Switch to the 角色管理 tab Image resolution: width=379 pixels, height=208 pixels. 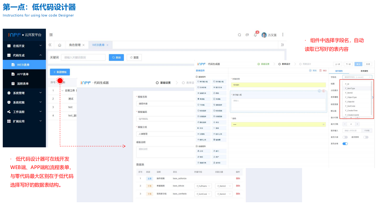[x=75, y=45]
